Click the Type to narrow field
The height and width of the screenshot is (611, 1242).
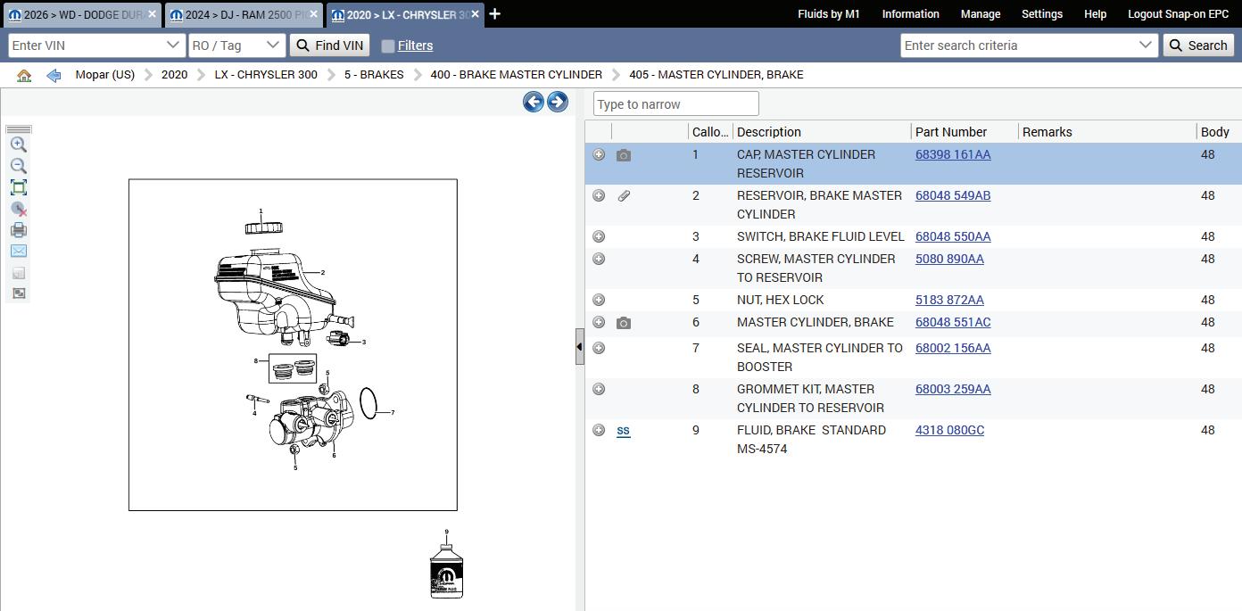pyautogui.click(x=676, y=104)
